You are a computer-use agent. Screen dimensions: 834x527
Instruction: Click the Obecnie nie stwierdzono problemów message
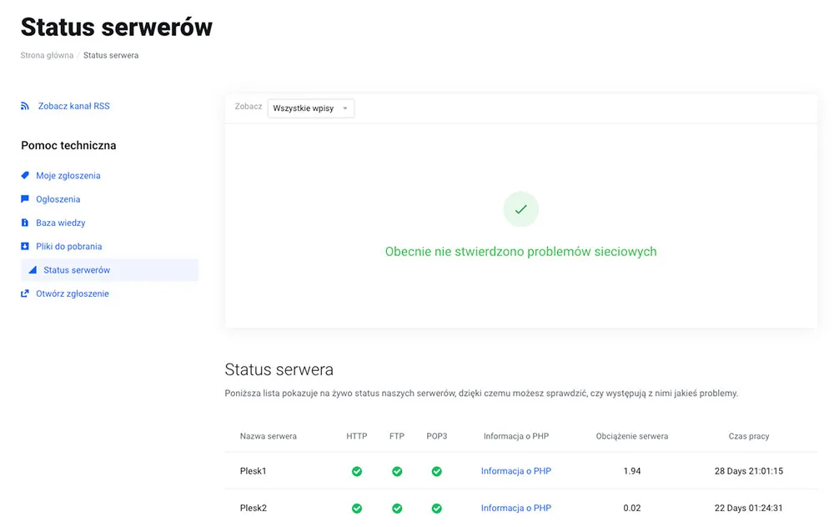[x=520, y=252]
